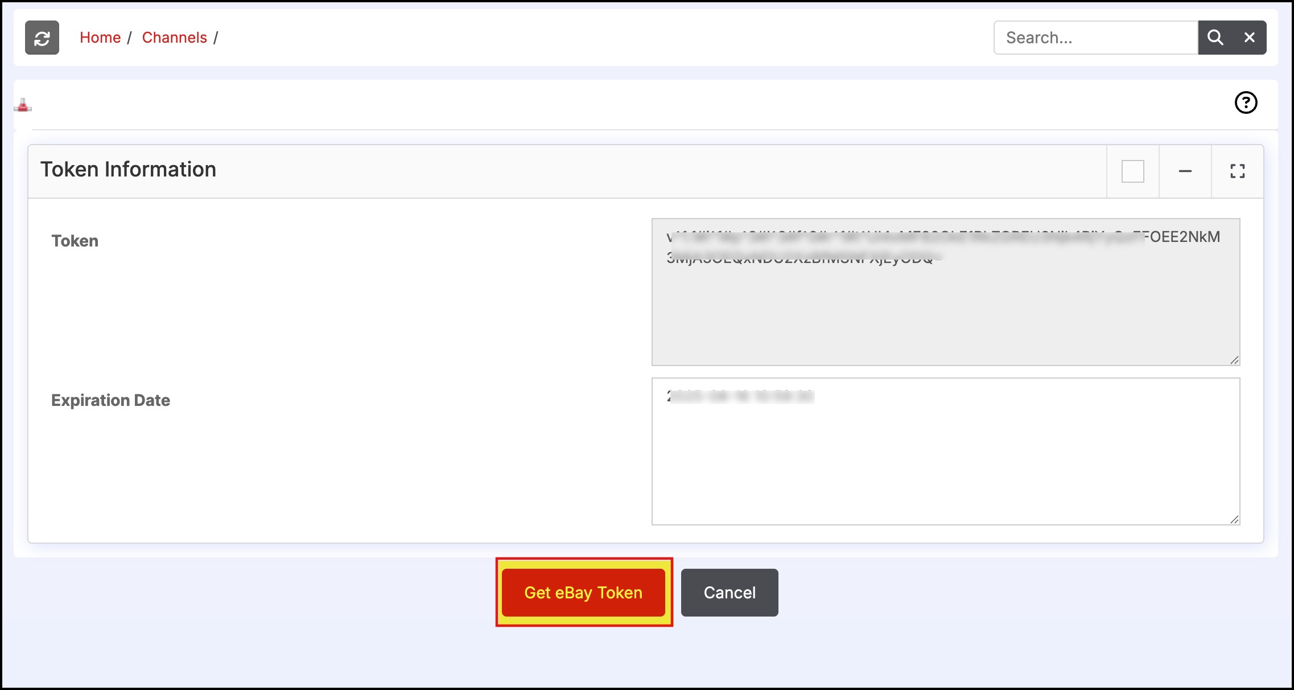Clear search with the X icon
This screenshot has height=690, width=1294.
coord(1250,38)
